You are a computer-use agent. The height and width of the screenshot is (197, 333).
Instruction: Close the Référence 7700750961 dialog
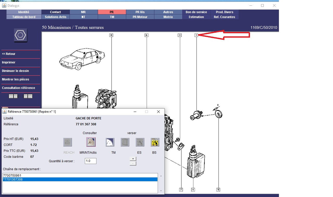(x=158, y=112)
